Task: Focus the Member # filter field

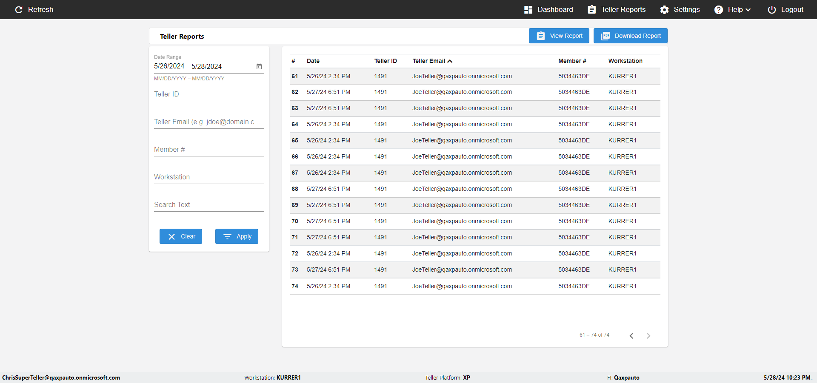Action: (x=209, y=149)
